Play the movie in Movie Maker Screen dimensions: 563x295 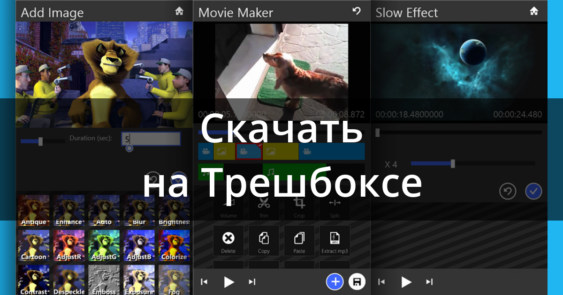click(228, 281)
